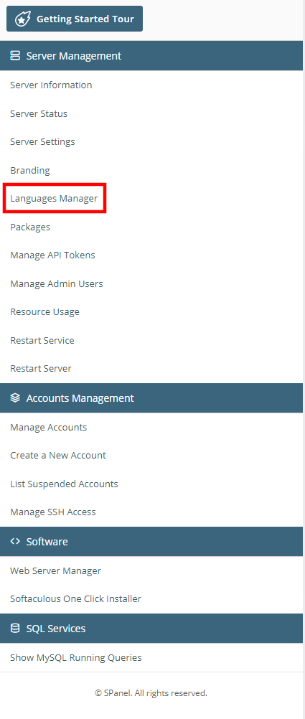Open Create a New Account

click(58, 456)
